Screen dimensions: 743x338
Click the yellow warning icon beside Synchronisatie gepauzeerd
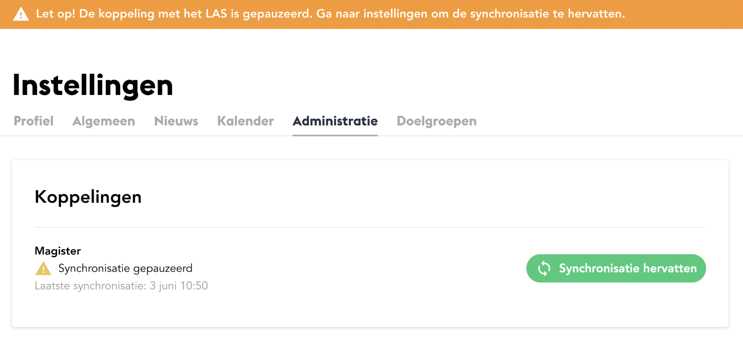click(43, 268)
